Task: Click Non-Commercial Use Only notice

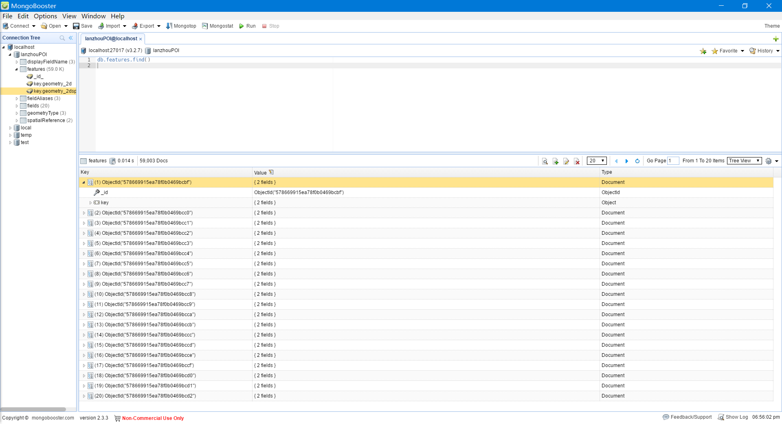Action: (153, 418)
